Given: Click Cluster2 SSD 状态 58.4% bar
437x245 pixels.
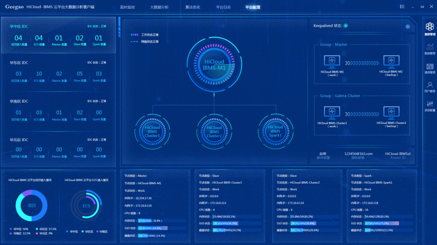Looking at the screenshot, I should coord(315,223).
